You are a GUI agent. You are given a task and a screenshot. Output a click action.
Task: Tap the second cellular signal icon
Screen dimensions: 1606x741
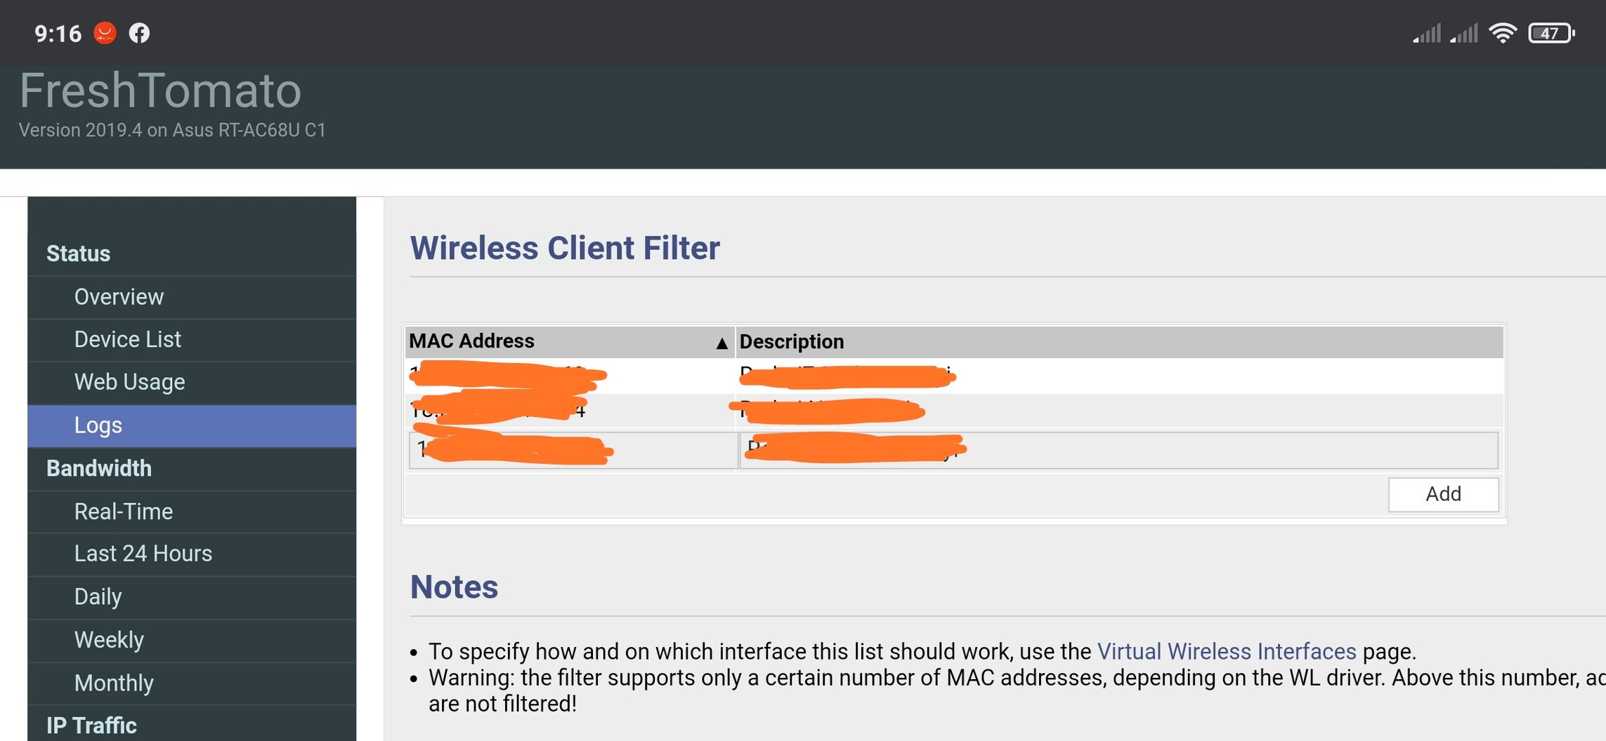[1464, 33]
